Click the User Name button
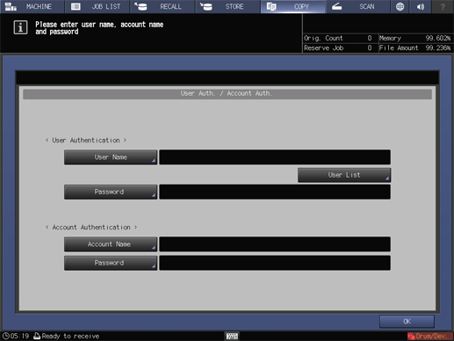The image size is (454, 341). pos(111,157)
